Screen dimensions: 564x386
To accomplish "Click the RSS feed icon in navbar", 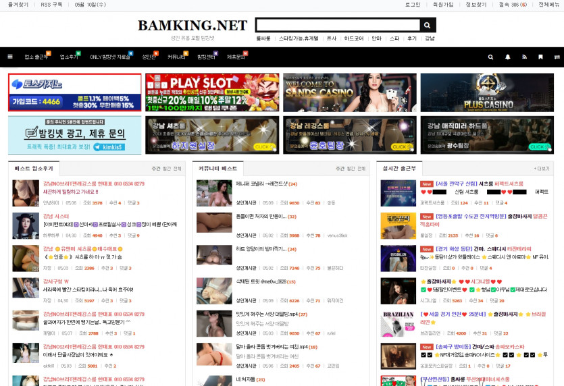I will tap(525, 57).
